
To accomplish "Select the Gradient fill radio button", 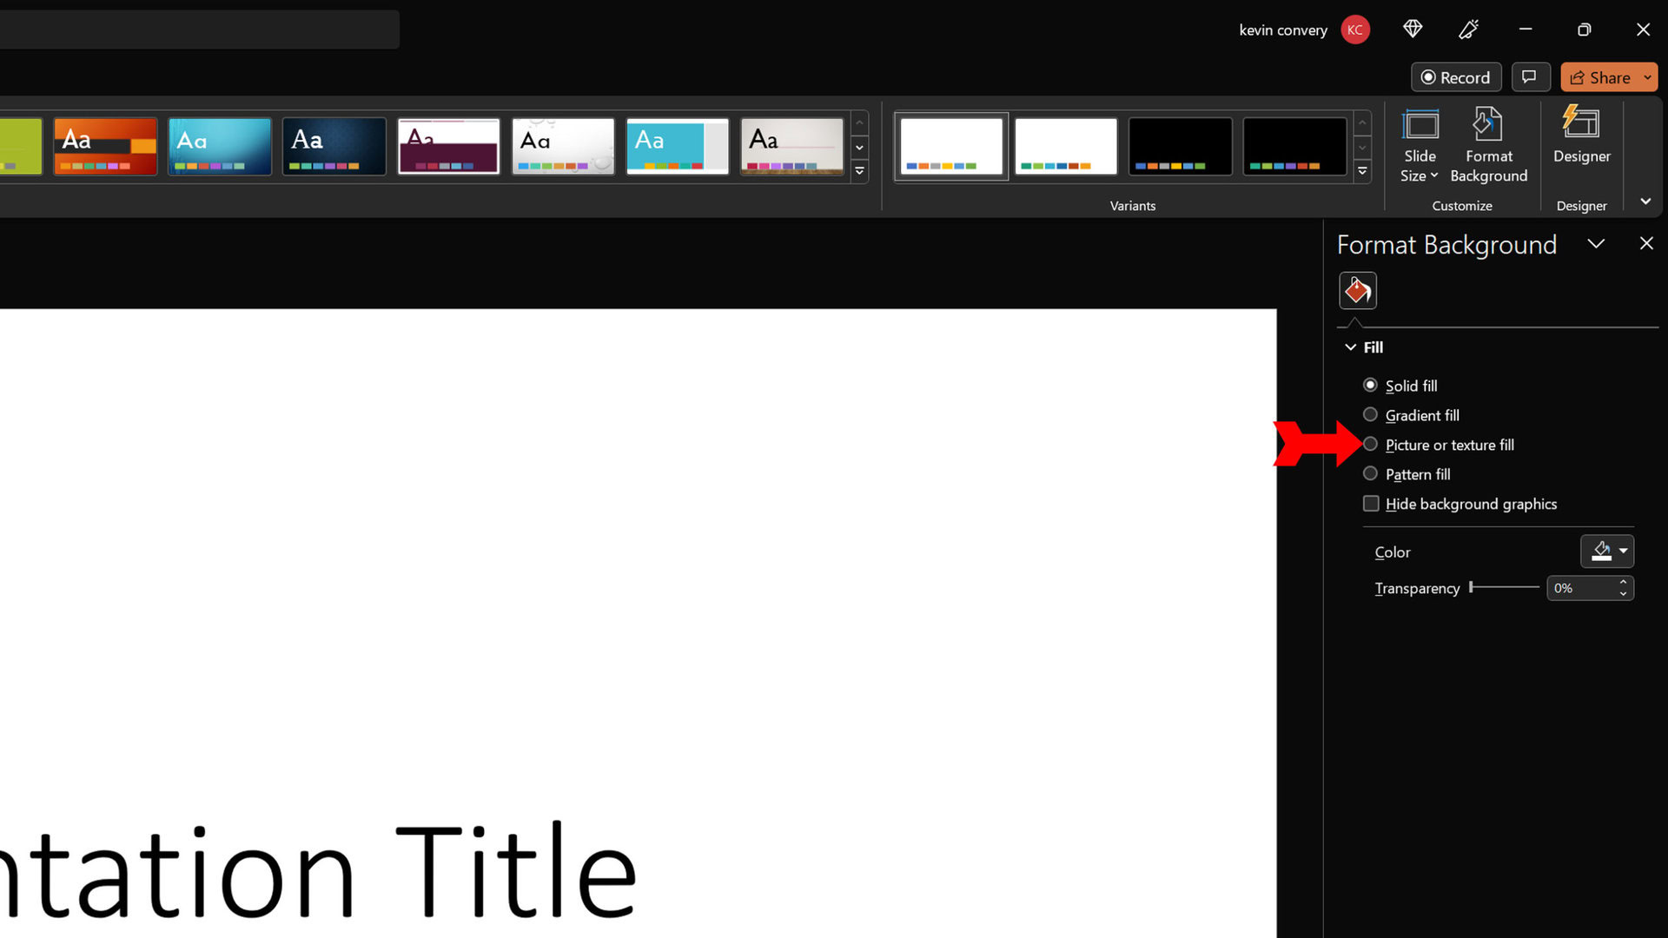I will (1370, 414).
